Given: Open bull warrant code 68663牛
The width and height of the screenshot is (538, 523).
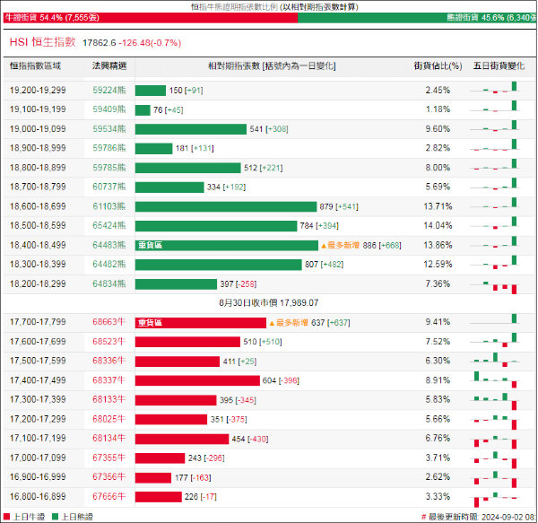Looking at the screenshot, I should click(109, 322).
